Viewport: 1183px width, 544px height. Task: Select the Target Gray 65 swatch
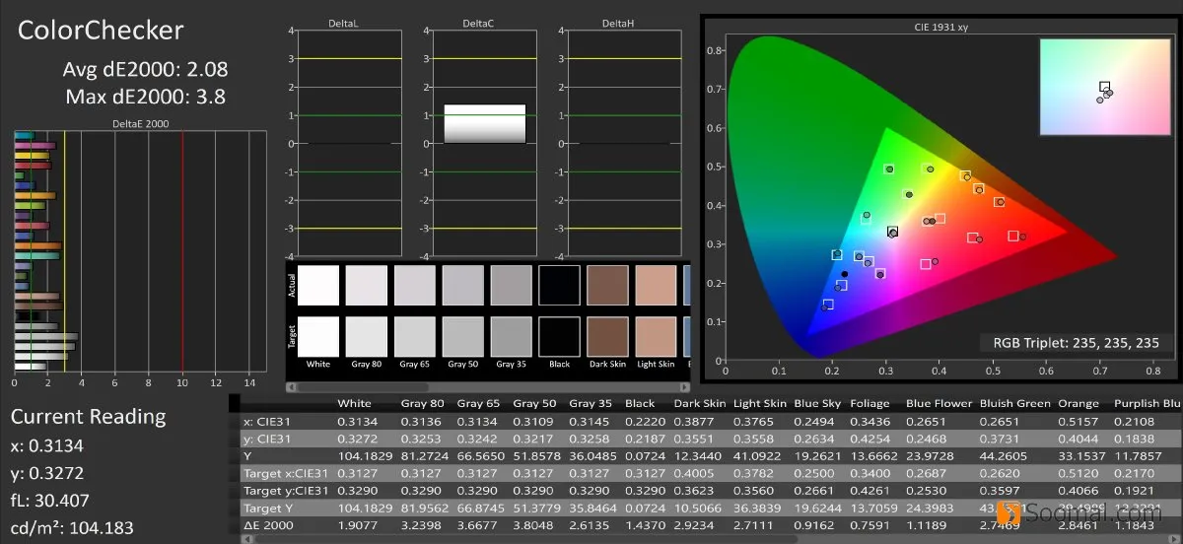tap(415, 336)
